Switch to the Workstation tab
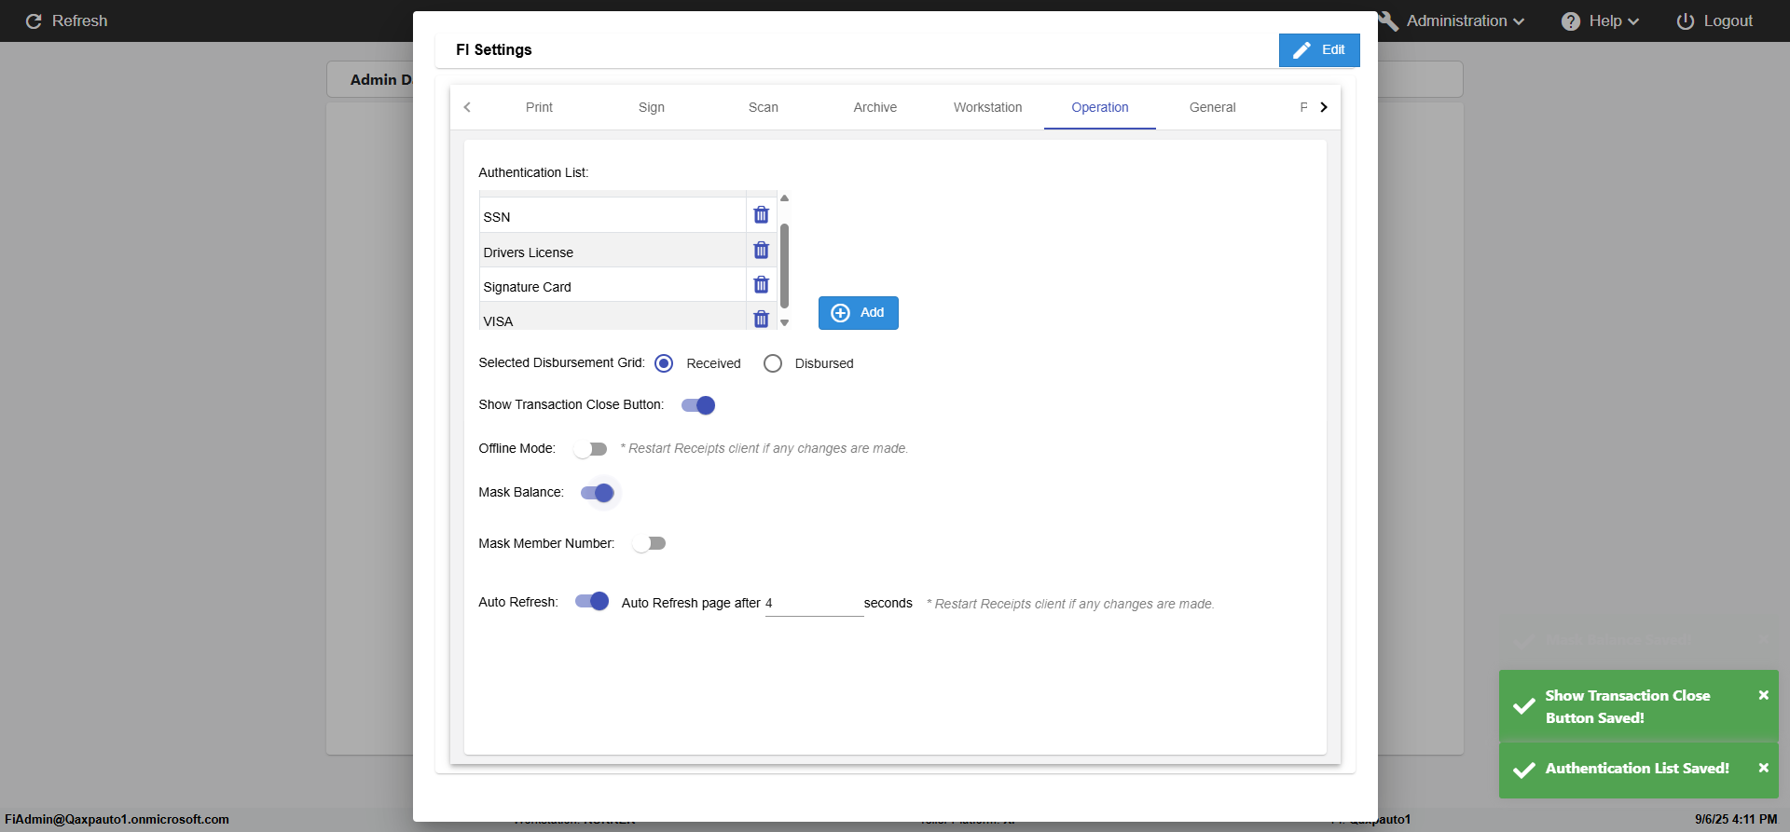 pos(987,107)
